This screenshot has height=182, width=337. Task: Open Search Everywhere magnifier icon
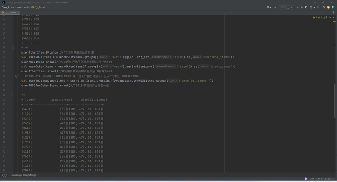point(324,7)
